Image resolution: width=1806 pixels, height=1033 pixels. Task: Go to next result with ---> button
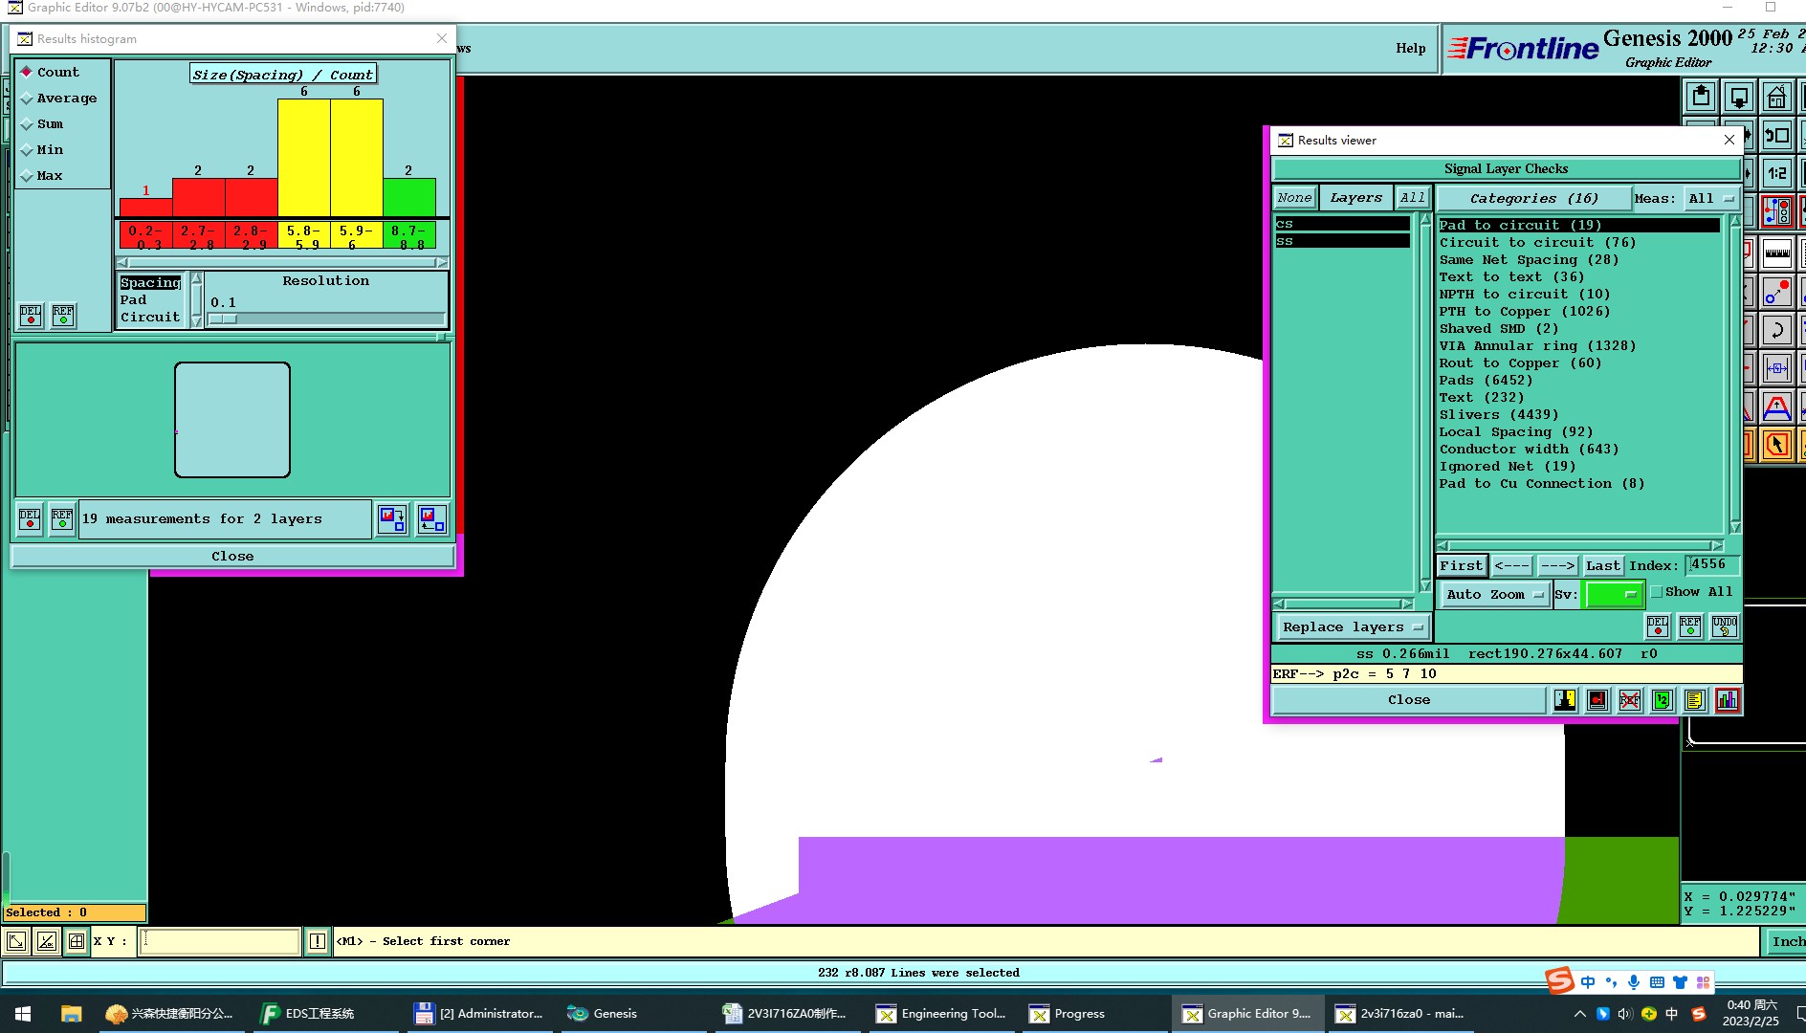click(x=1557, y=566)
